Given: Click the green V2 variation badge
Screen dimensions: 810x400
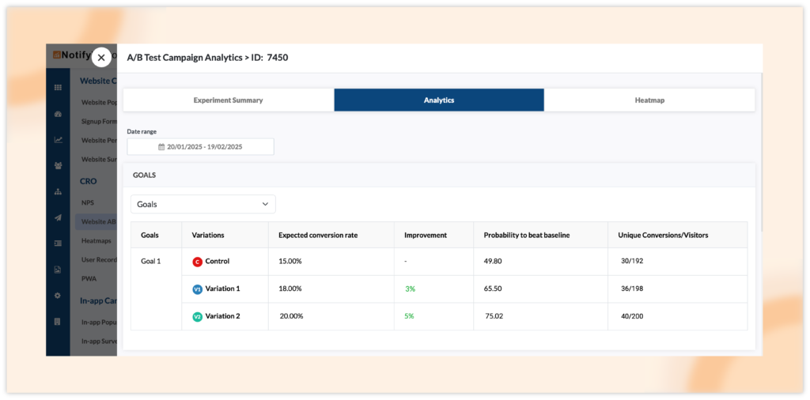Looking at the screenshot, I should coord(197,317).
